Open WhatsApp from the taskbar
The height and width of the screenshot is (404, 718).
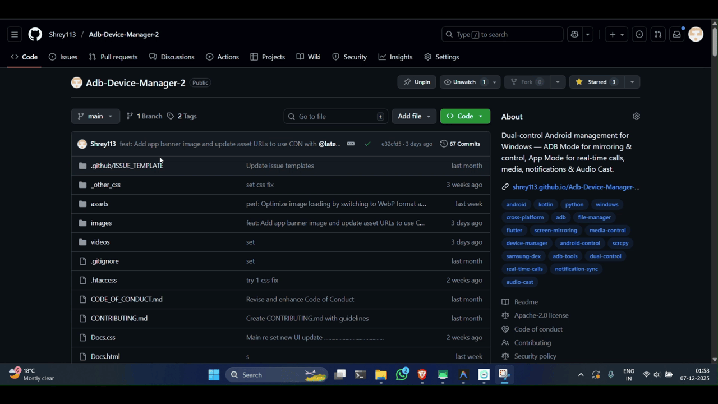(x=402, y=374)
